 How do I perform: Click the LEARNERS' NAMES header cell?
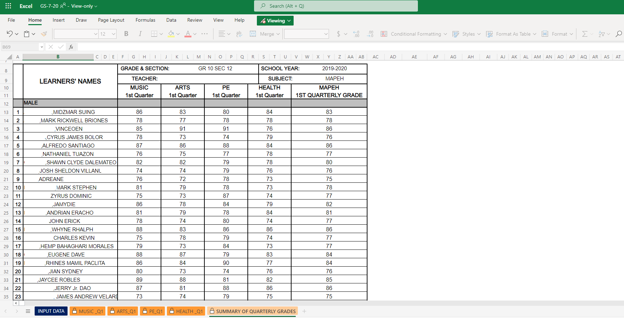click(x=70, y=81)
